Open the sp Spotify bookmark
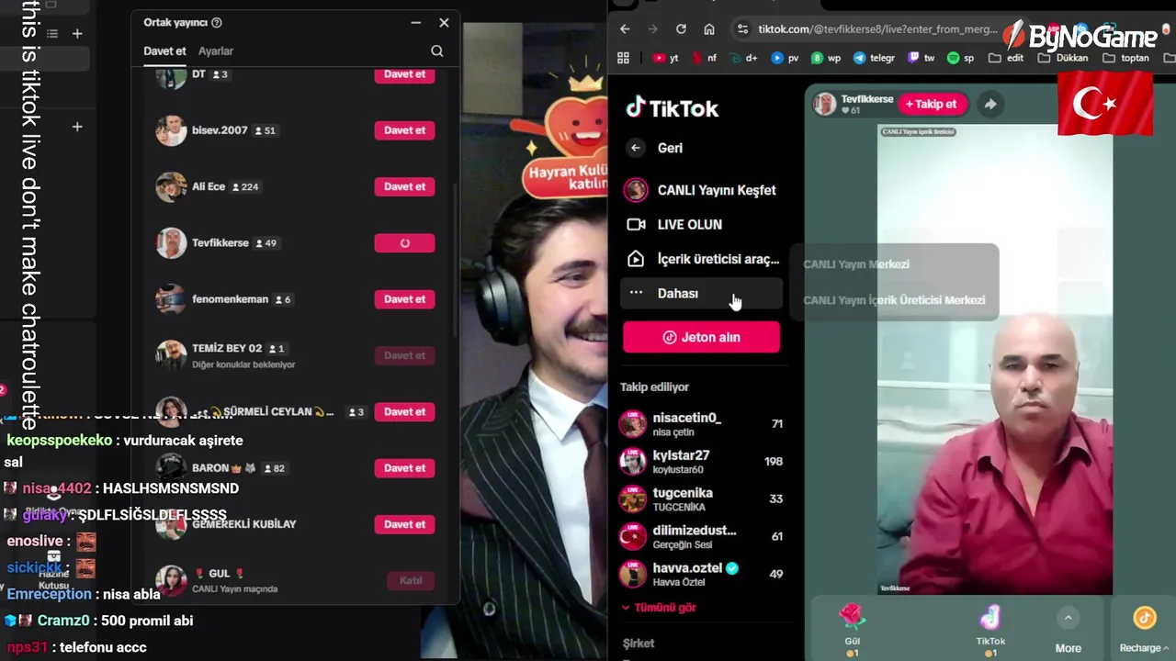 pyautogui.click(x=960, y=58)
